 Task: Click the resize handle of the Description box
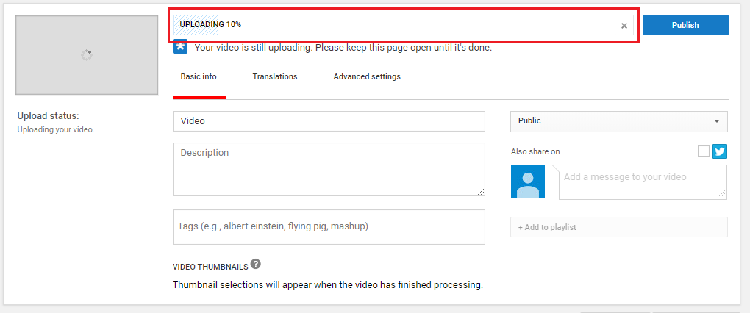(481, 192)
